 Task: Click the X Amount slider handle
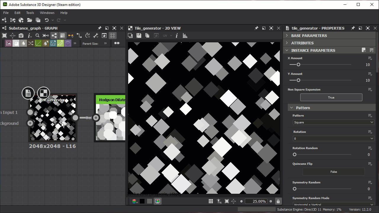[x=298, y=64]
